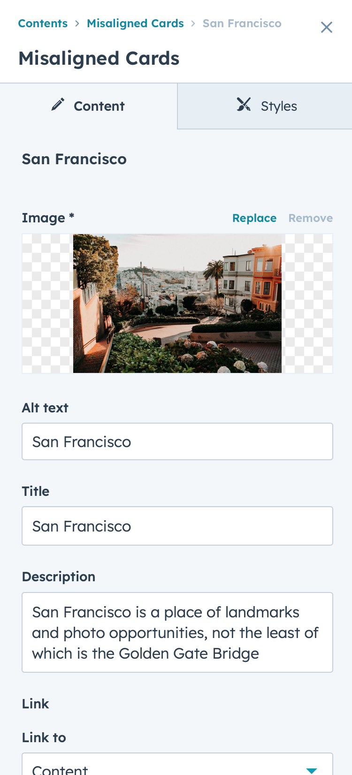Close the Misaligned Cards panel with X icon

[x=327, y=27]
